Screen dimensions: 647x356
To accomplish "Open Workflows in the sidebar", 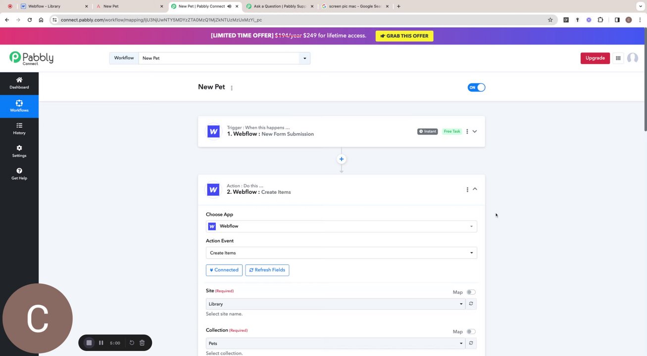I will tap(19, 106).
